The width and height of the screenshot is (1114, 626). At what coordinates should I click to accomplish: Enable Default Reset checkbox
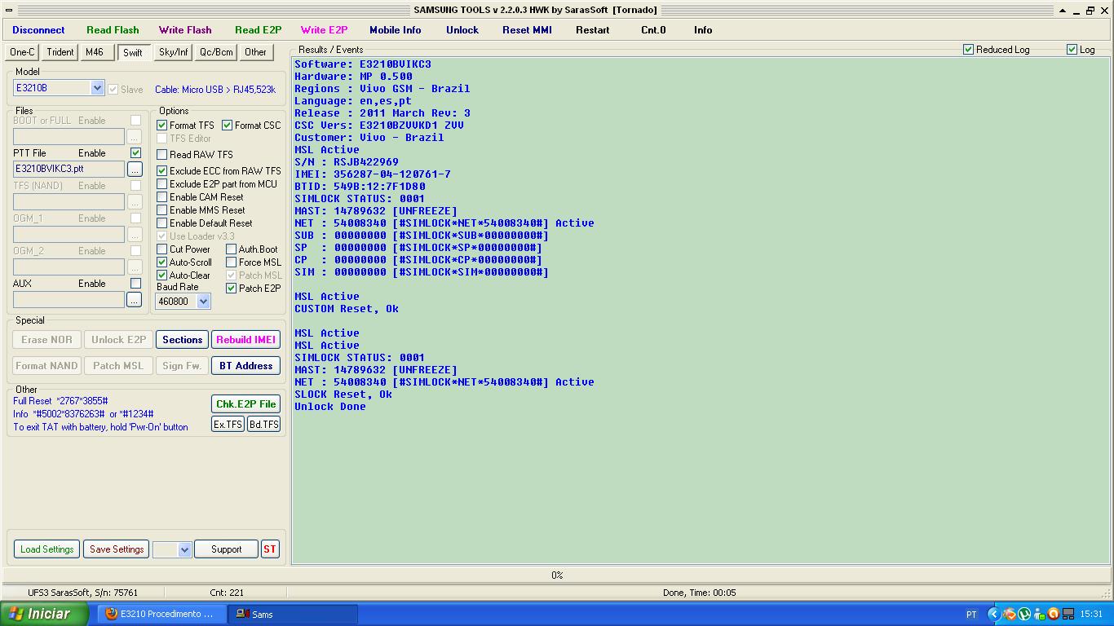tap(162, 223)
